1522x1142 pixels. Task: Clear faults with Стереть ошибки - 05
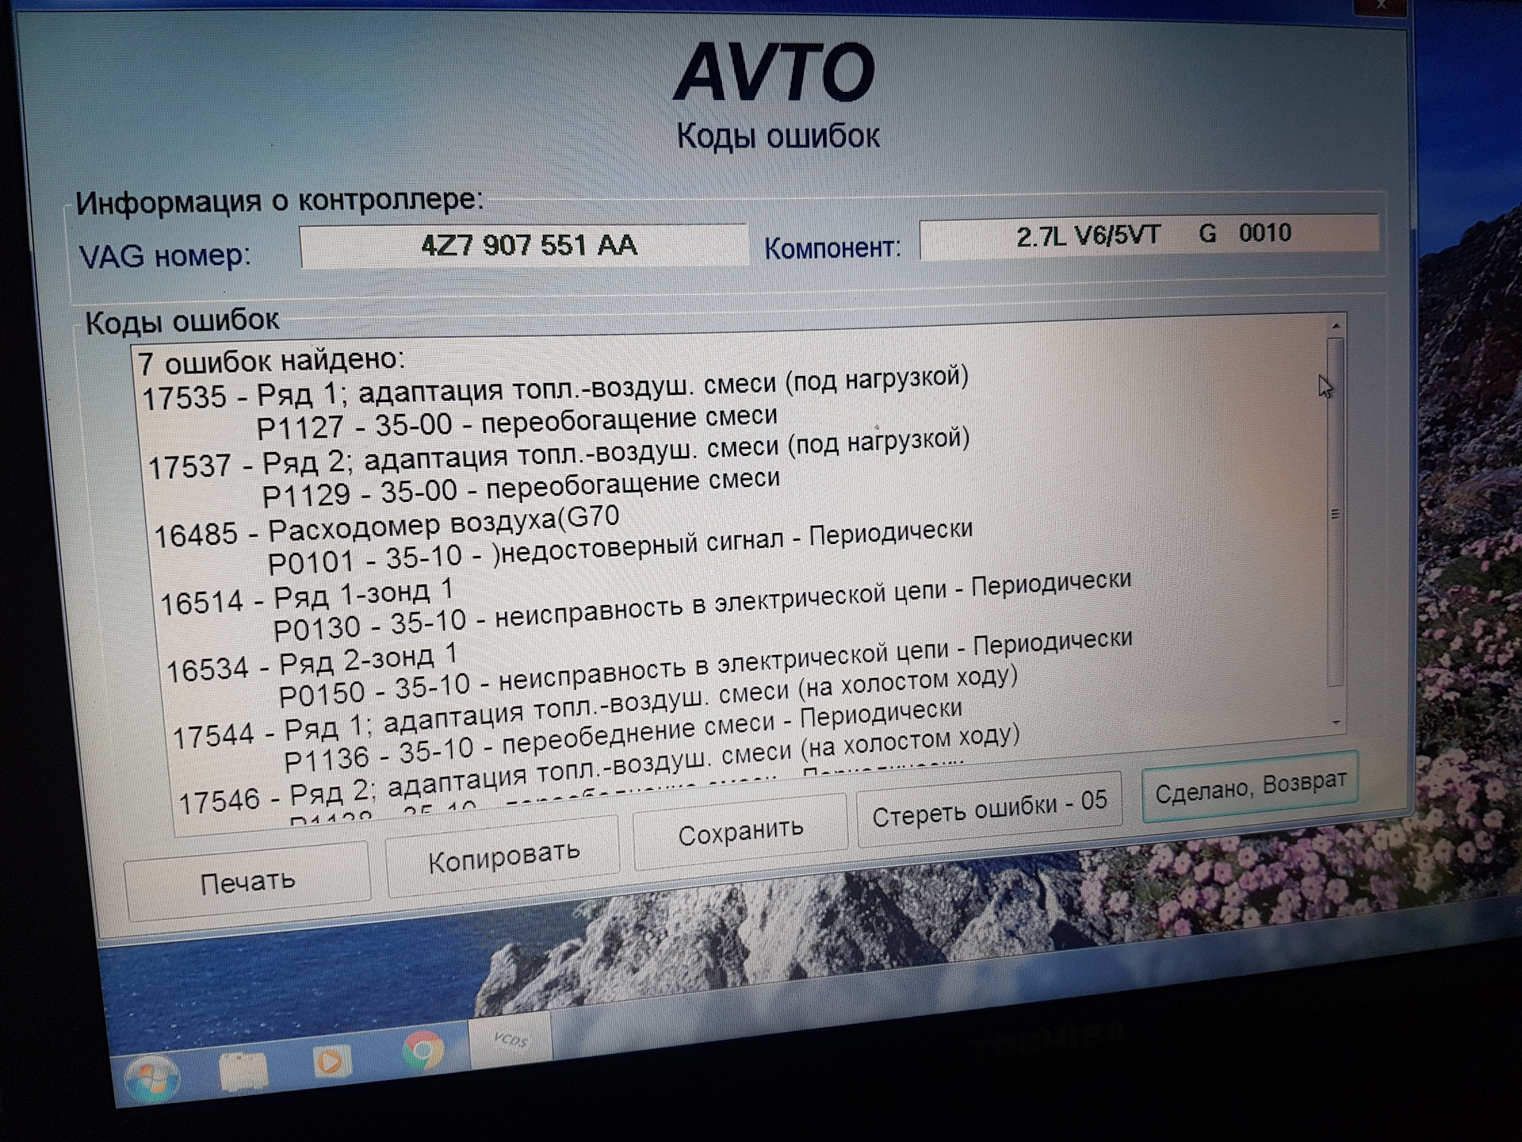[989, 809]
